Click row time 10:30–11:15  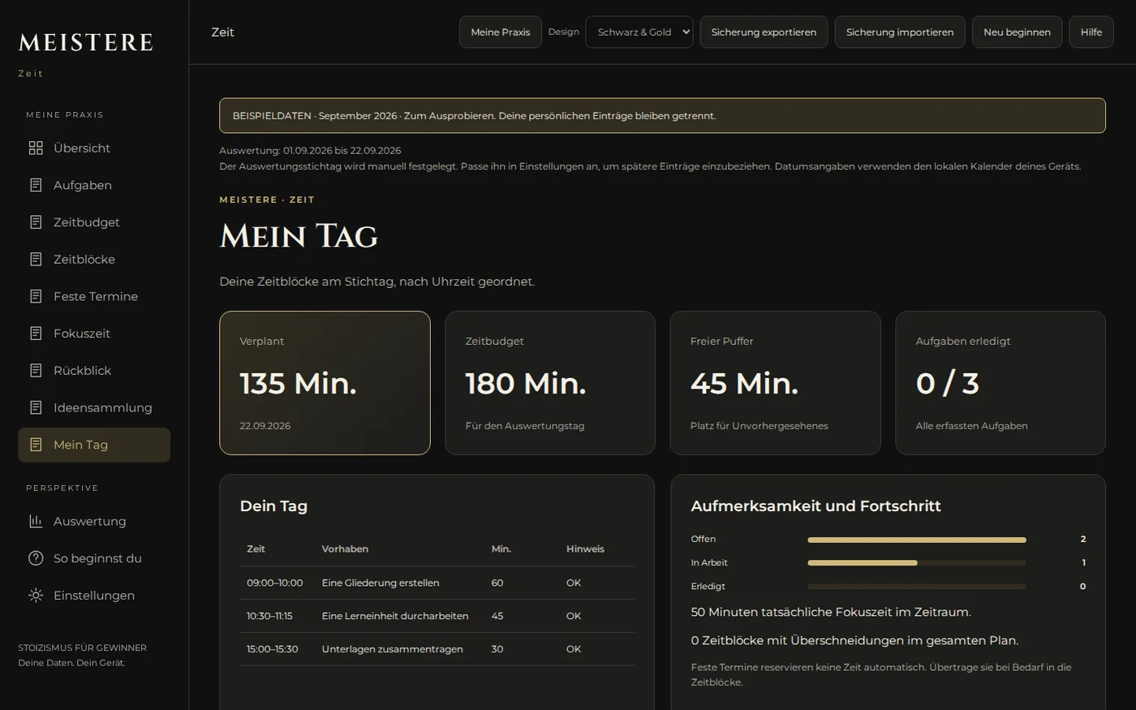tap(269, 616)
